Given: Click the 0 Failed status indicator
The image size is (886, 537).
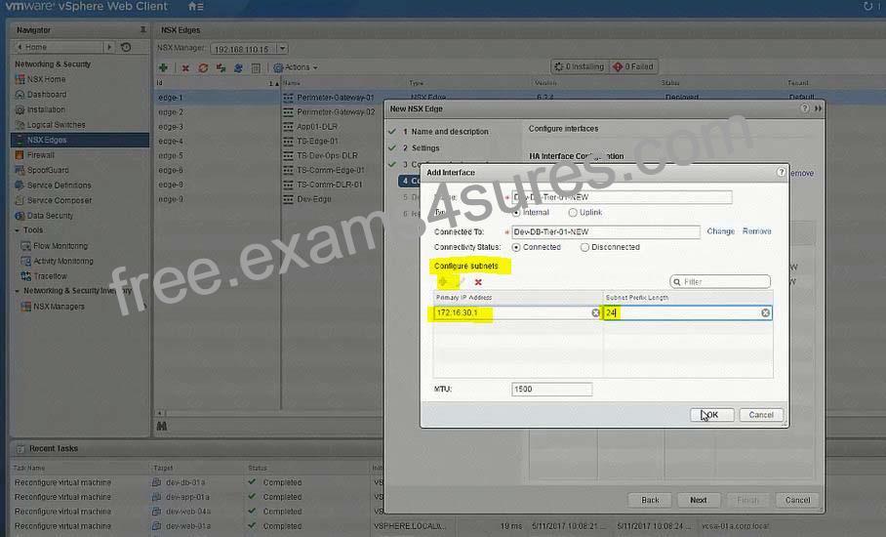Looking at the screenshot, I should coord(633,66).
